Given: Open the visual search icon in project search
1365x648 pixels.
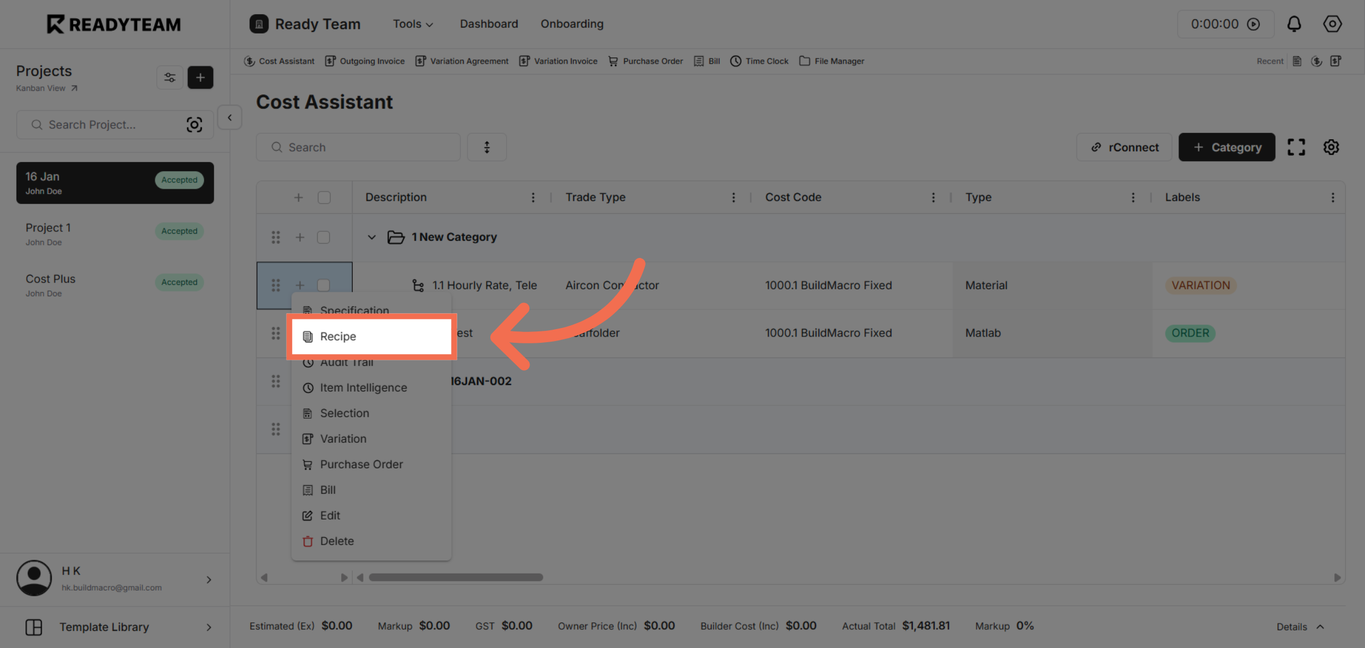Looking at the screenshot, I should 195,124.
